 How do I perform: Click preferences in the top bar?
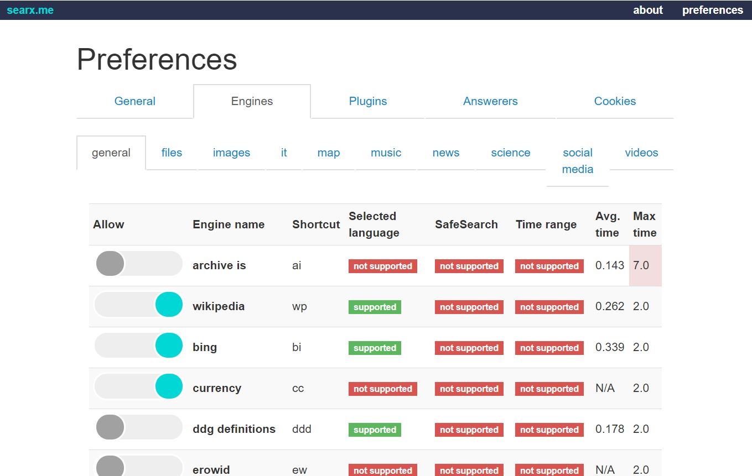pos(712,10)
